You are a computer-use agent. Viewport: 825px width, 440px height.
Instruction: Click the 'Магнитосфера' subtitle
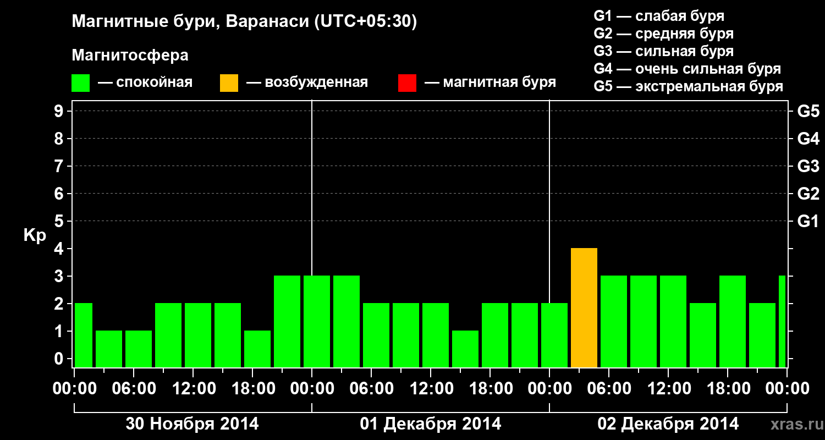130,56
